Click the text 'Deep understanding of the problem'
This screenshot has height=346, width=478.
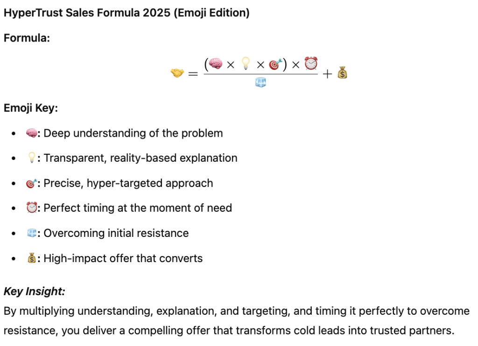click(133, 133)
